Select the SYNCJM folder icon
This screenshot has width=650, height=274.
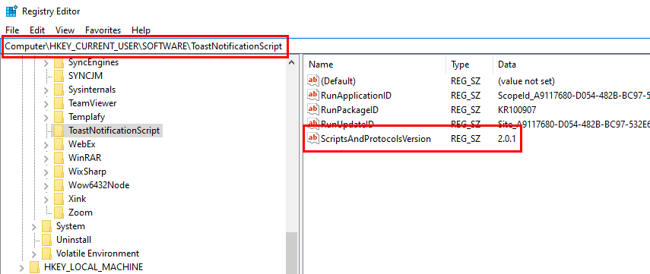[x=59, y=76]
